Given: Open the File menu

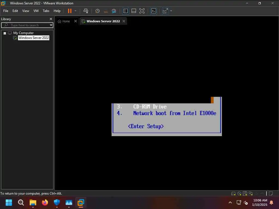Looking at the screenshot, I should pyautogui.click(x=6, y=11).
